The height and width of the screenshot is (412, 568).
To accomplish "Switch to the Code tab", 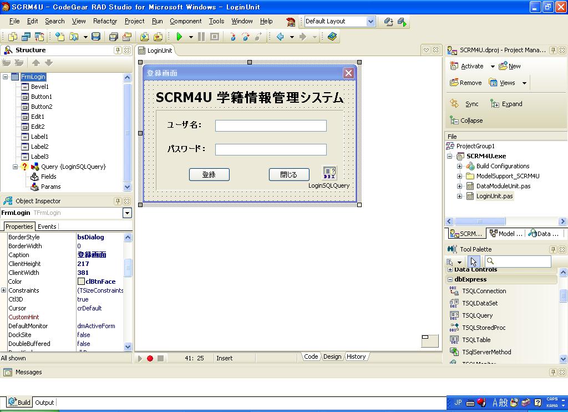I will [311, 356].
